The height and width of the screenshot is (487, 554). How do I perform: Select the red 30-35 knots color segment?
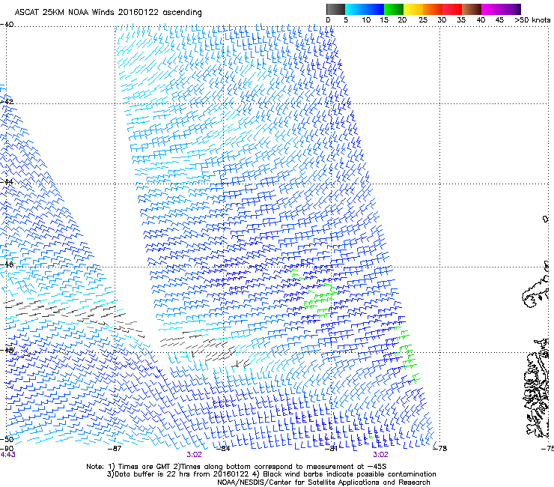tap(452, 9)
